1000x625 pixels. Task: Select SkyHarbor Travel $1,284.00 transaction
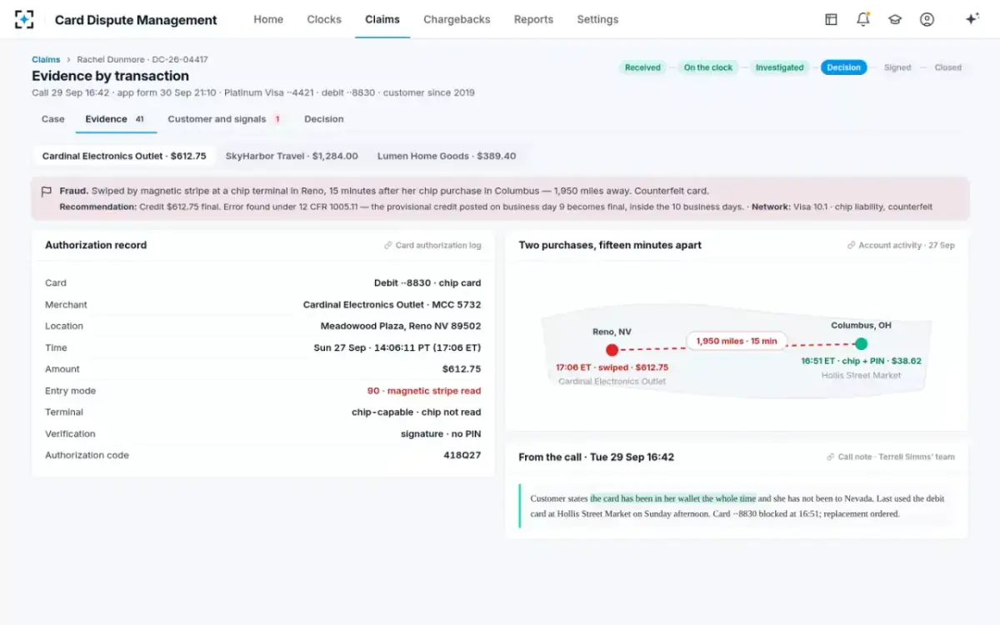tap(292, 156)
